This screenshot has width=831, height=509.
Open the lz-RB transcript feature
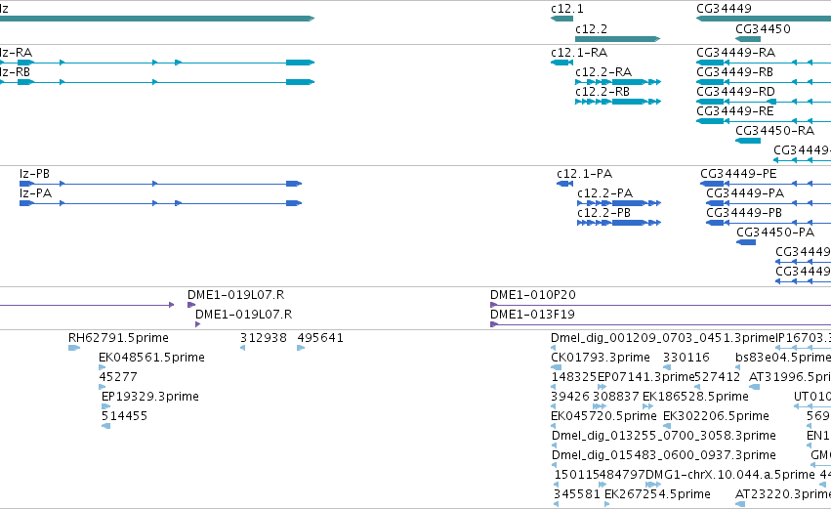point(157,82)
